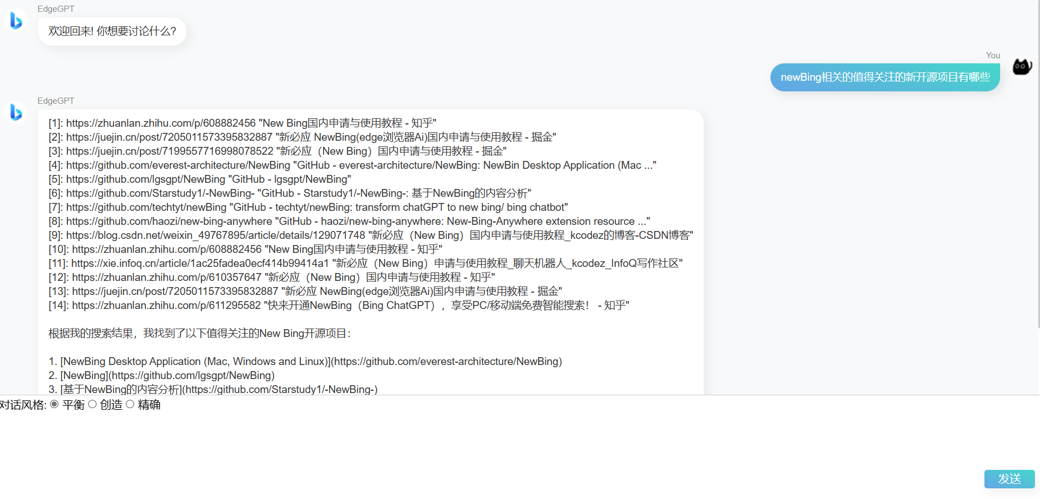The width and height of the screenshot is (1040, 499).
Task: Click reference [1] zhihu 608882456 line
Action: click(x=243, y=123)
